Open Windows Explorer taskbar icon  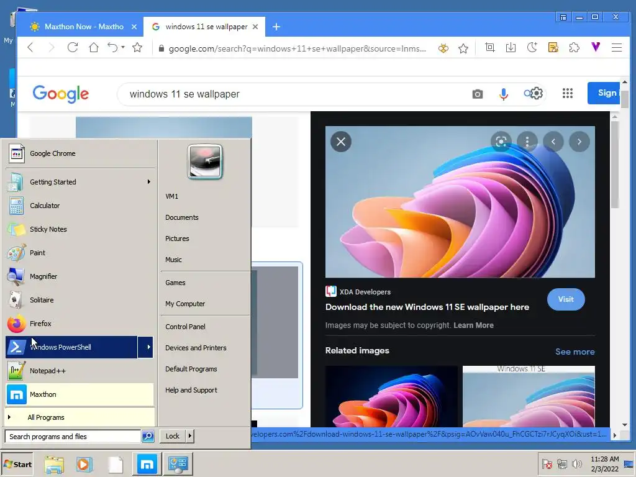point(54,465)
